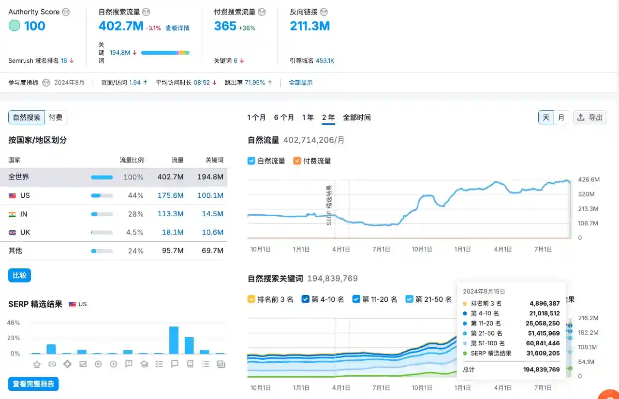
Task: Open the 全部时间 time range
Action: click(358, 117)
